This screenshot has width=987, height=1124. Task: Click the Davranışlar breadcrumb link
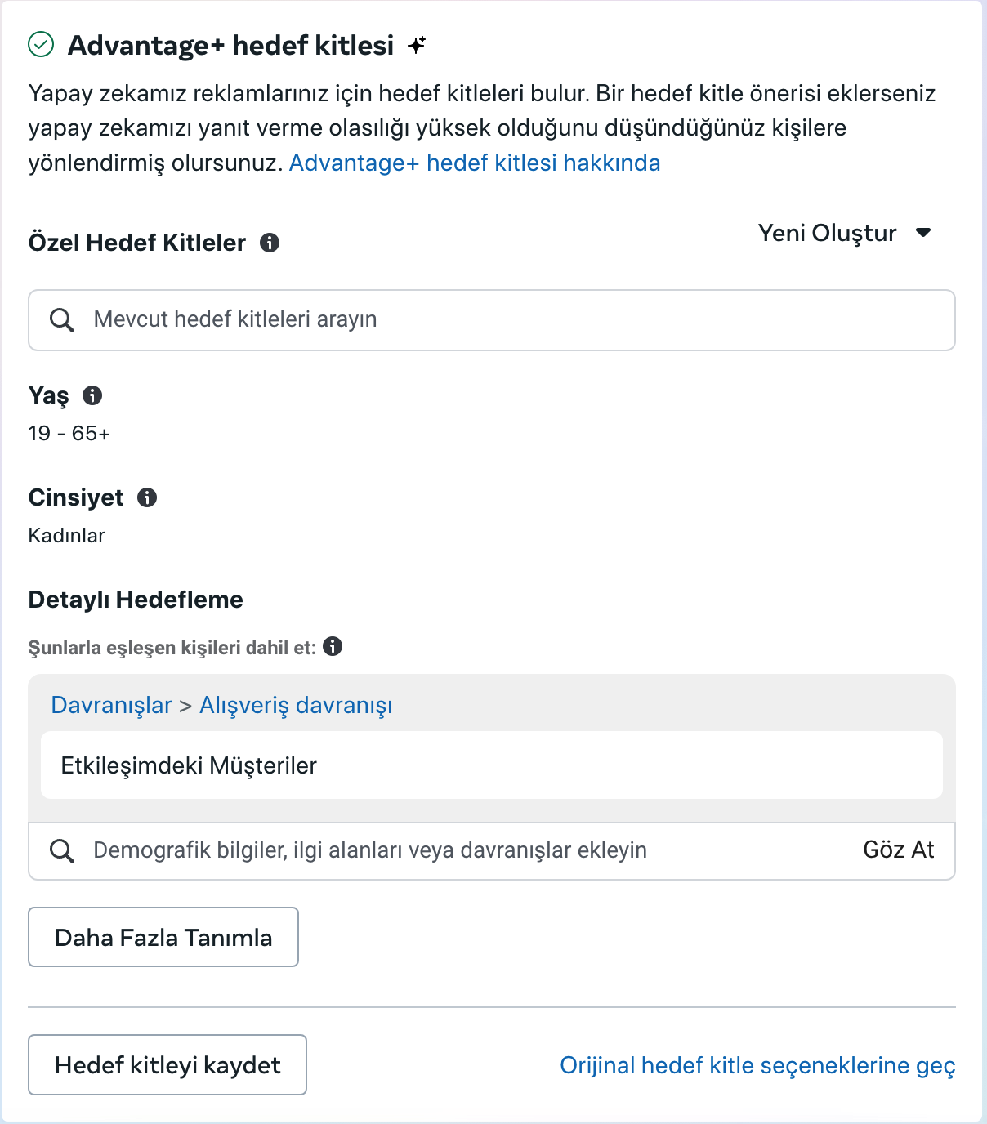(111, 705)
